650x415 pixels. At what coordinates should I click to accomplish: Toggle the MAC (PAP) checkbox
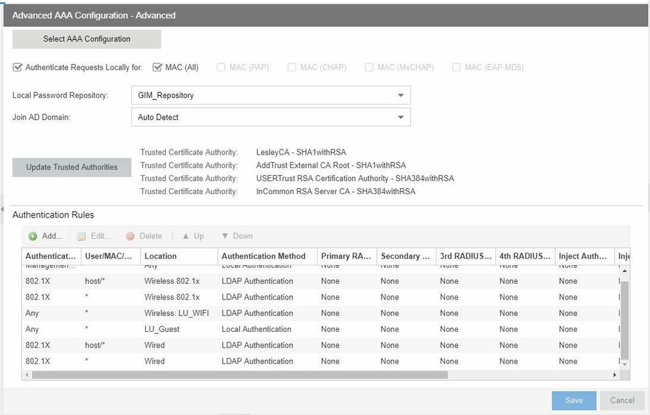click(221, 67)
